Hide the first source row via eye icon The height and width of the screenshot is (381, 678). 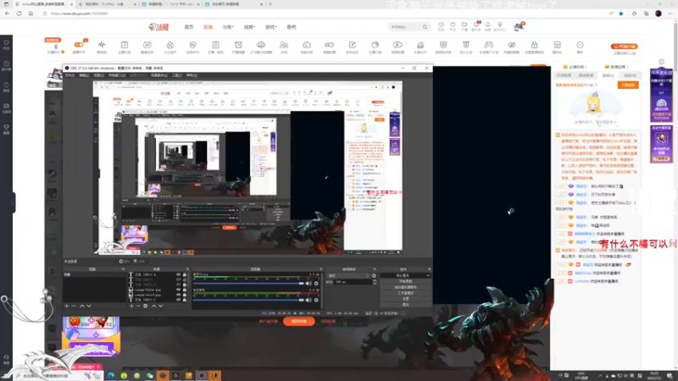(x=178, y=274)
